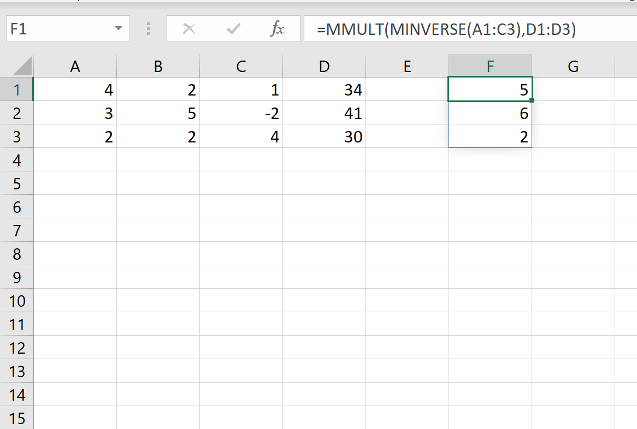The image size is (637, 429).
Task: Click the empty cell G5
Action: (x=573, y=183)
